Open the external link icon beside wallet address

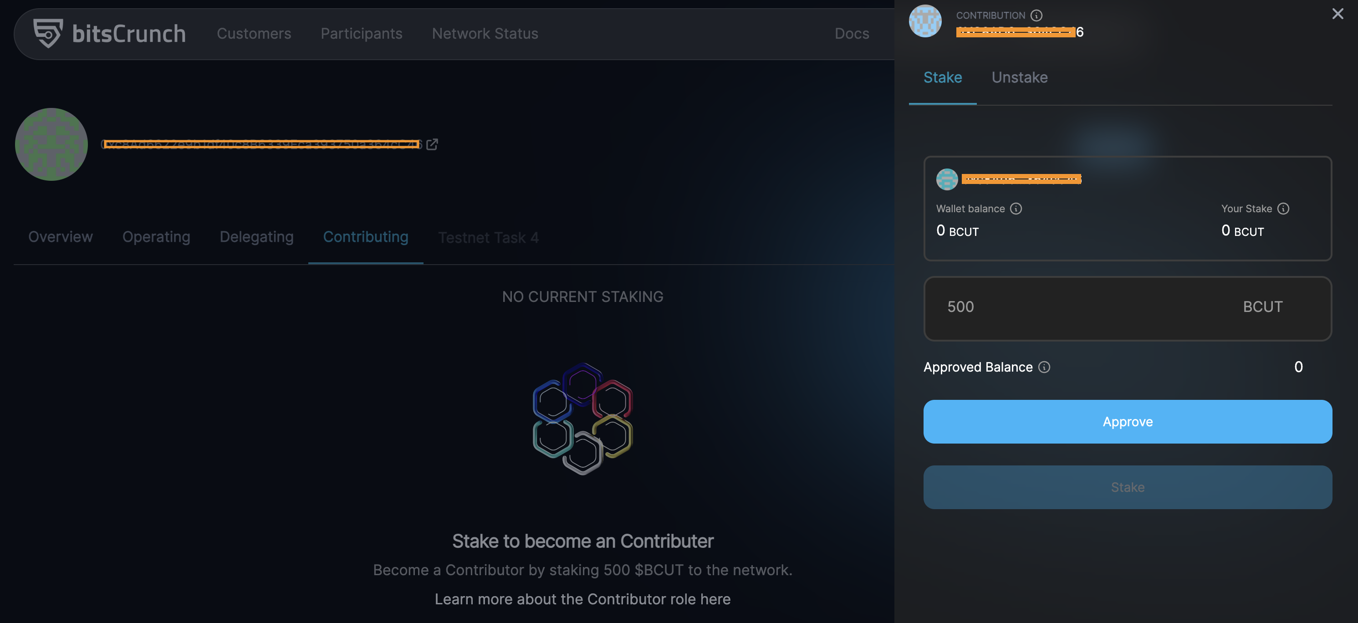(432, 144)
